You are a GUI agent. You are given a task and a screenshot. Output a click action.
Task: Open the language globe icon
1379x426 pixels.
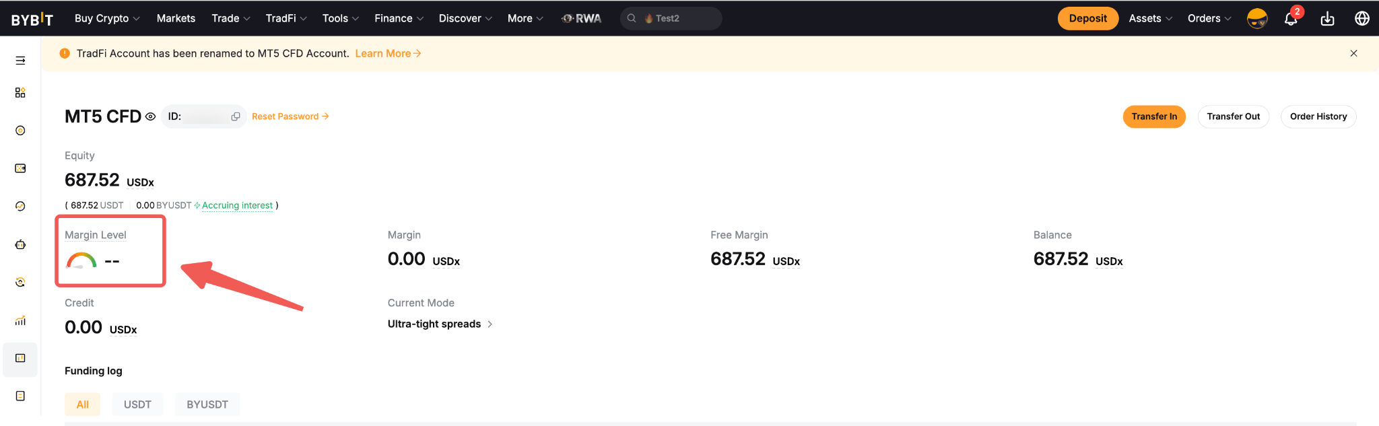1361,18
